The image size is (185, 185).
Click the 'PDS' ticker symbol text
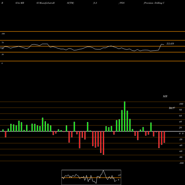pyautogui.click(x=122, y=3)
